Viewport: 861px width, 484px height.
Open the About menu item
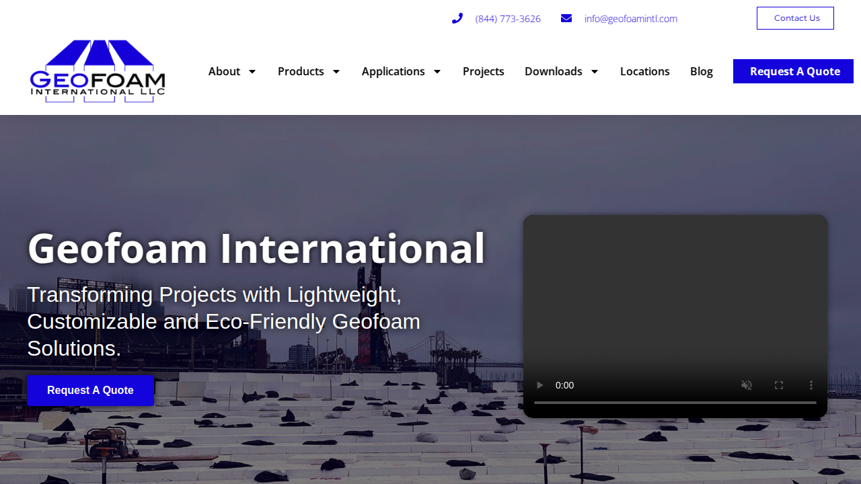[x=224, y=71]
